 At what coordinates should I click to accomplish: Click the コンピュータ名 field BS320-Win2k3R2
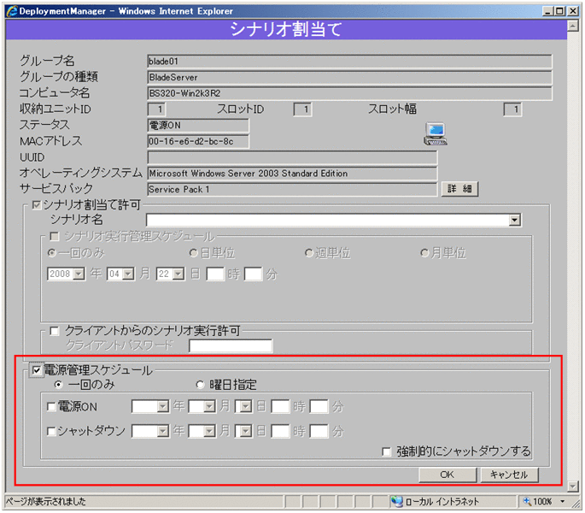350,93
